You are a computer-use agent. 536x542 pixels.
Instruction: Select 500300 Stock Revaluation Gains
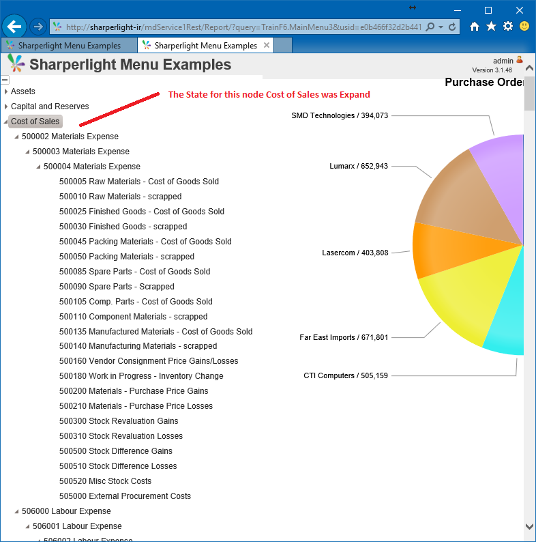pos(119,421)
